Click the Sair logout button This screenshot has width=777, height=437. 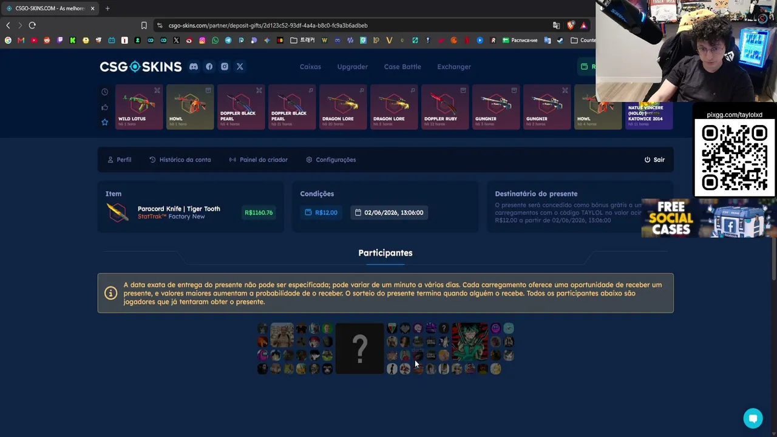[654, 160]
